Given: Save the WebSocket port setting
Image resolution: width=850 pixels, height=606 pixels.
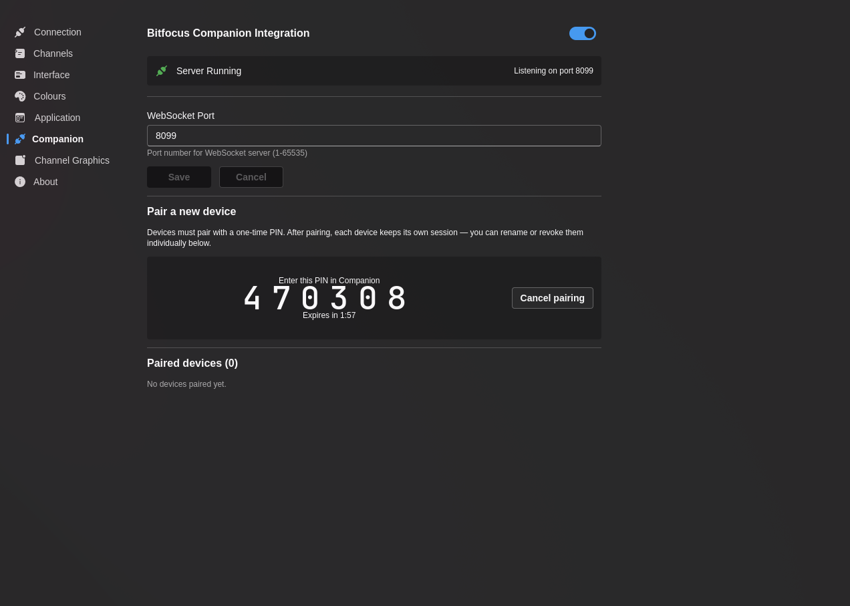Looking at the screenshot, I should 179,177.
